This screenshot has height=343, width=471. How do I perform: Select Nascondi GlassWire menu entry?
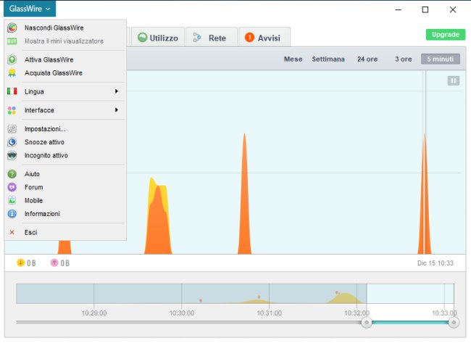65,28
